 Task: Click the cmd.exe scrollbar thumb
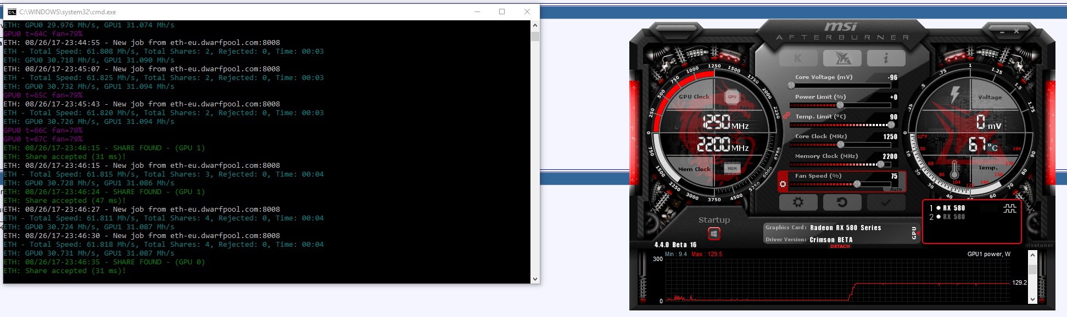(535, 36)
